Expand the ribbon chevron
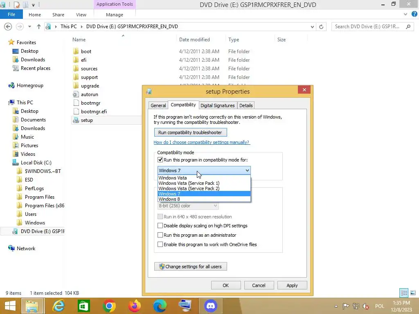419x314 pixels. (405, 14)
